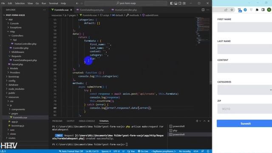Click the Summit button in the browser form

(x=246, y=124)
